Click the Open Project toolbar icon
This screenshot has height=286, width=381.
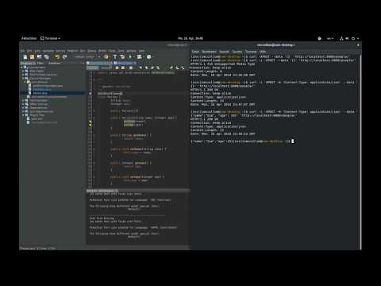(x=40, y=57)
